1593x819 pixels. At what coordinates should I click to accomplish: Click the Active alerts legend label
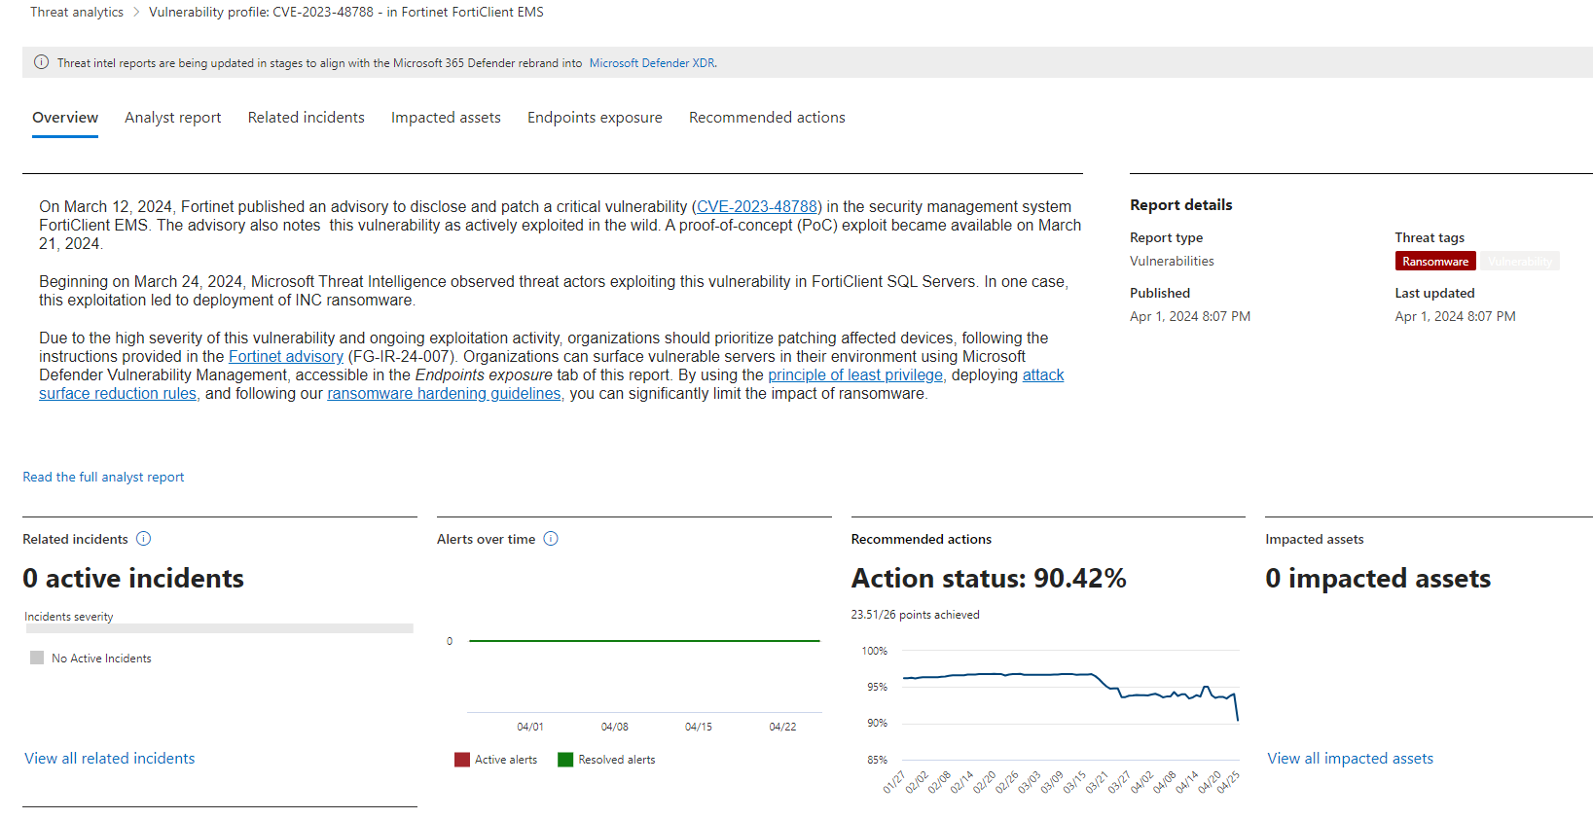tap(506, 760)
